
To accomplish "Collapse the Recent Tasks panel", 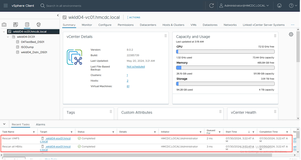I will (x=4, y=124).
